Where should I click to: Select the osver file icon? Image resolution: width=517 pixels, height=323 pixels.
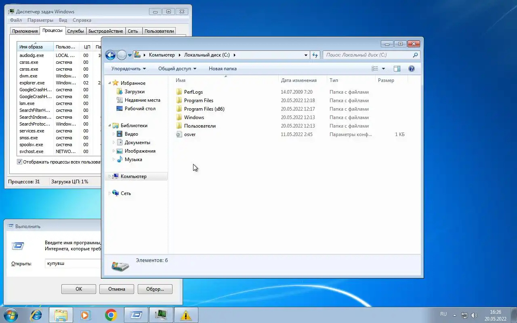(x=179, y=134)
